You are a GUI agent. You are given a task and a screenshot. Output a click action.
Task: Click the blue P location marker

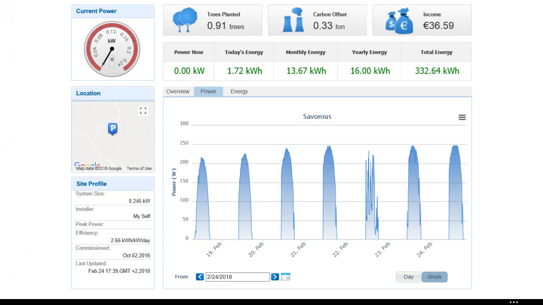[112, 129]
